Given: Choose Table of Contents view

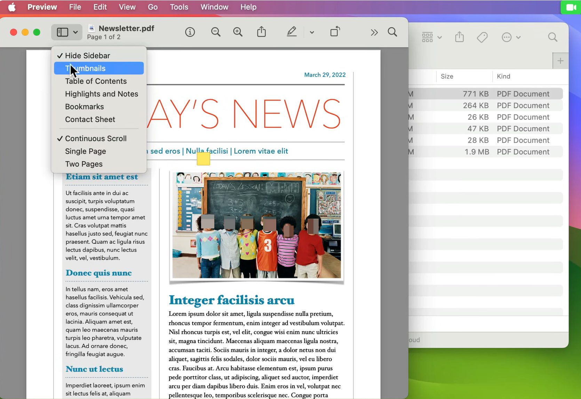Looking at the screenshot, I should click(x=99, y=81).
